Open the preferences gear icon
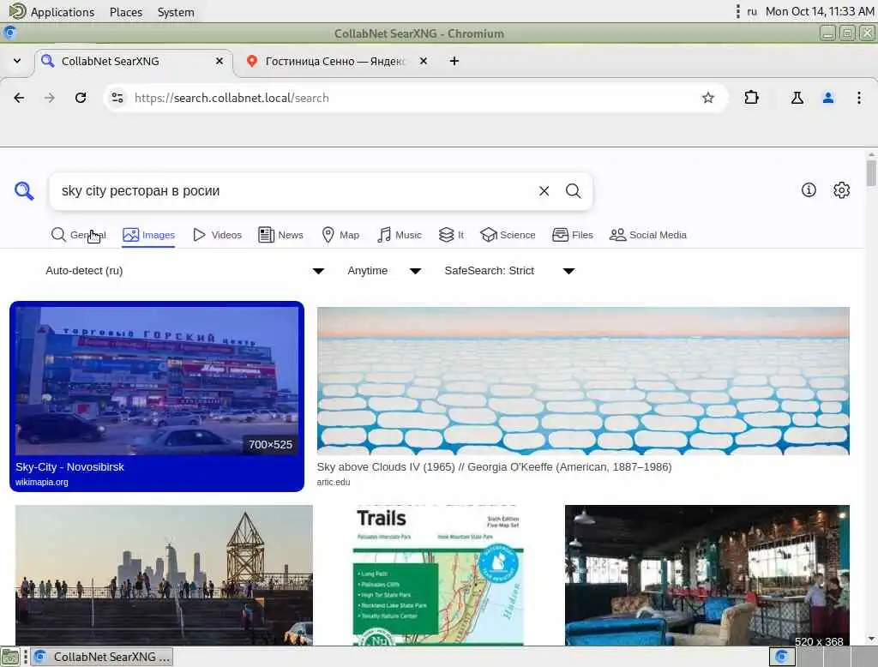878x667 pixels. 842,189
